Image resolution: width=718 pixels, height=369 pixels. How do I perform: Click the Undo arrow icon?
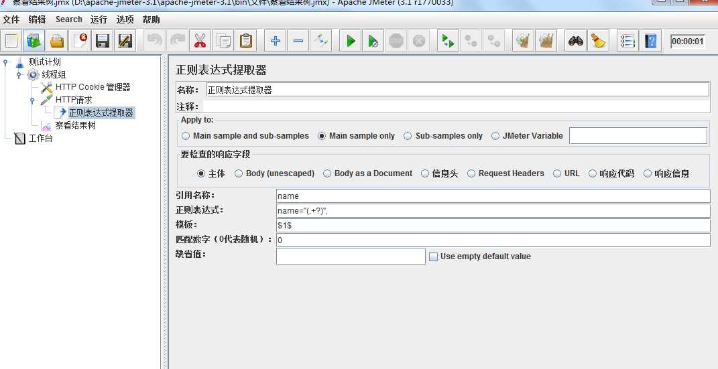point(154,41)
